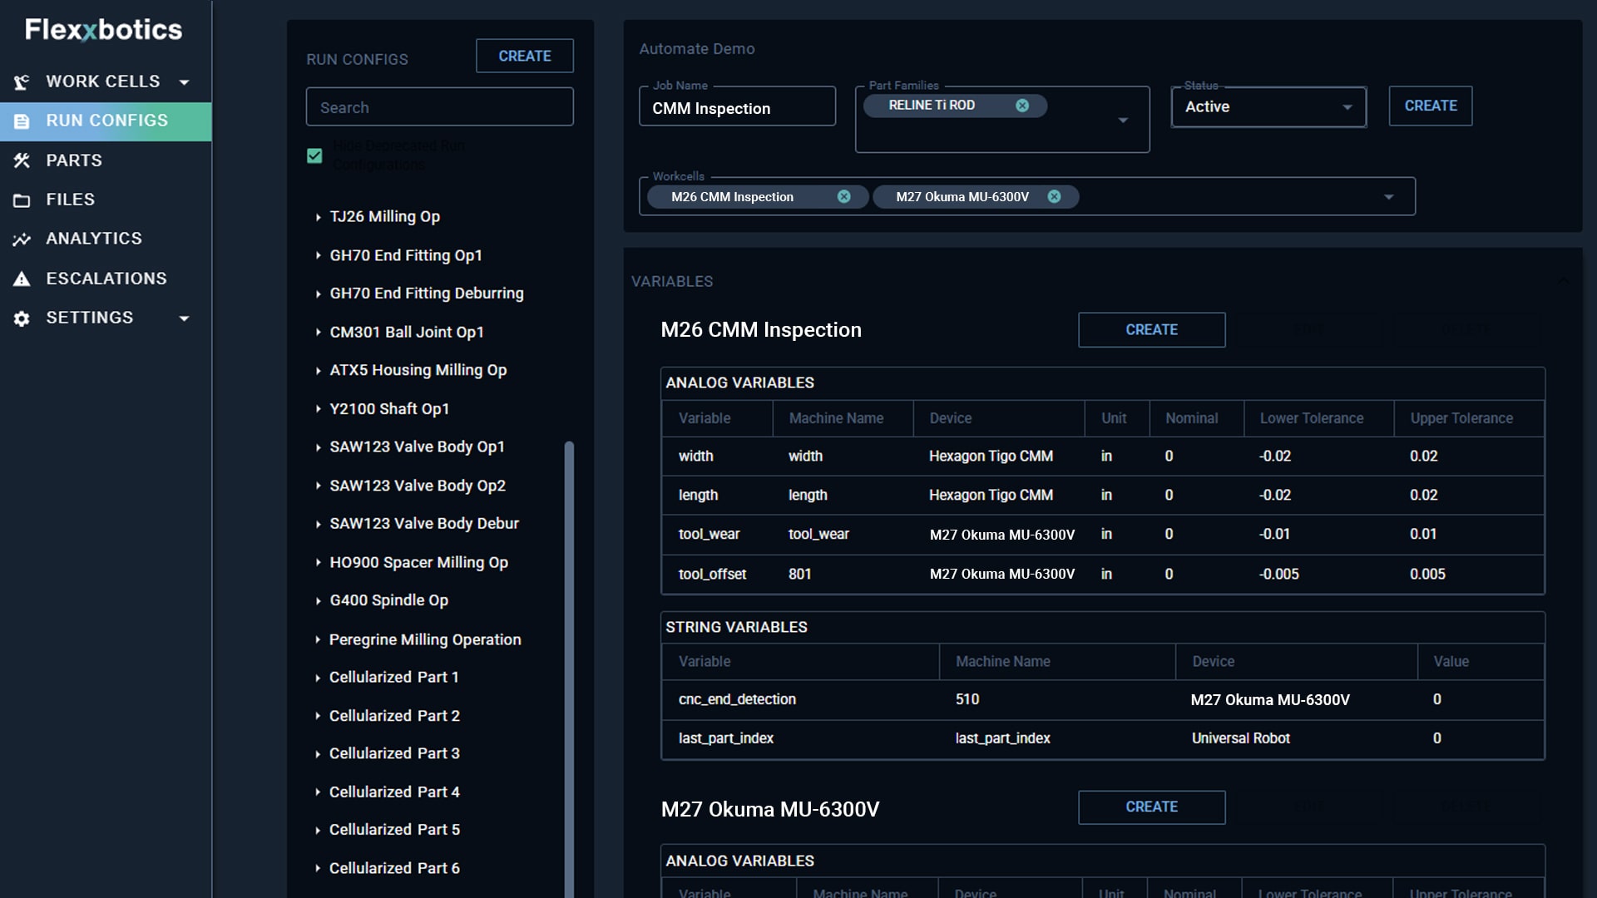This screenshot has width=1597, height=898.
Task: Click the Analytics chart icon
Action: point(22,239)
